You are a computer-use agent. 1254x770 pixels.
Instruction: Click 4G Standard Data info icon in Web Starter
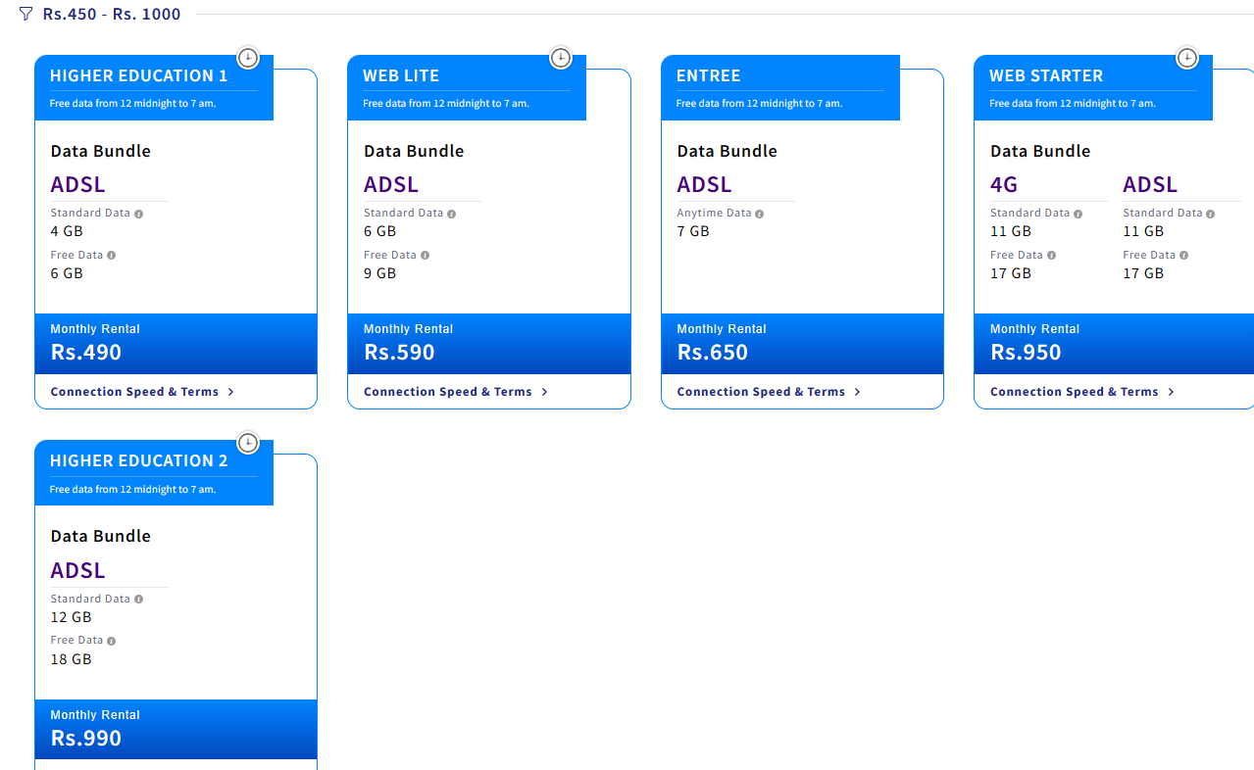click(1078, 214)
